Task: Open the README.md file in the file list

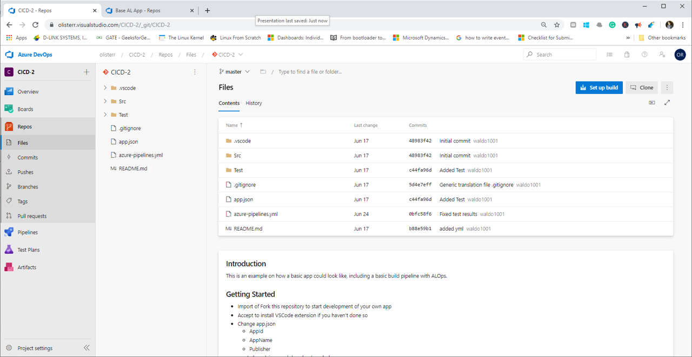Action: coord(248,229)
